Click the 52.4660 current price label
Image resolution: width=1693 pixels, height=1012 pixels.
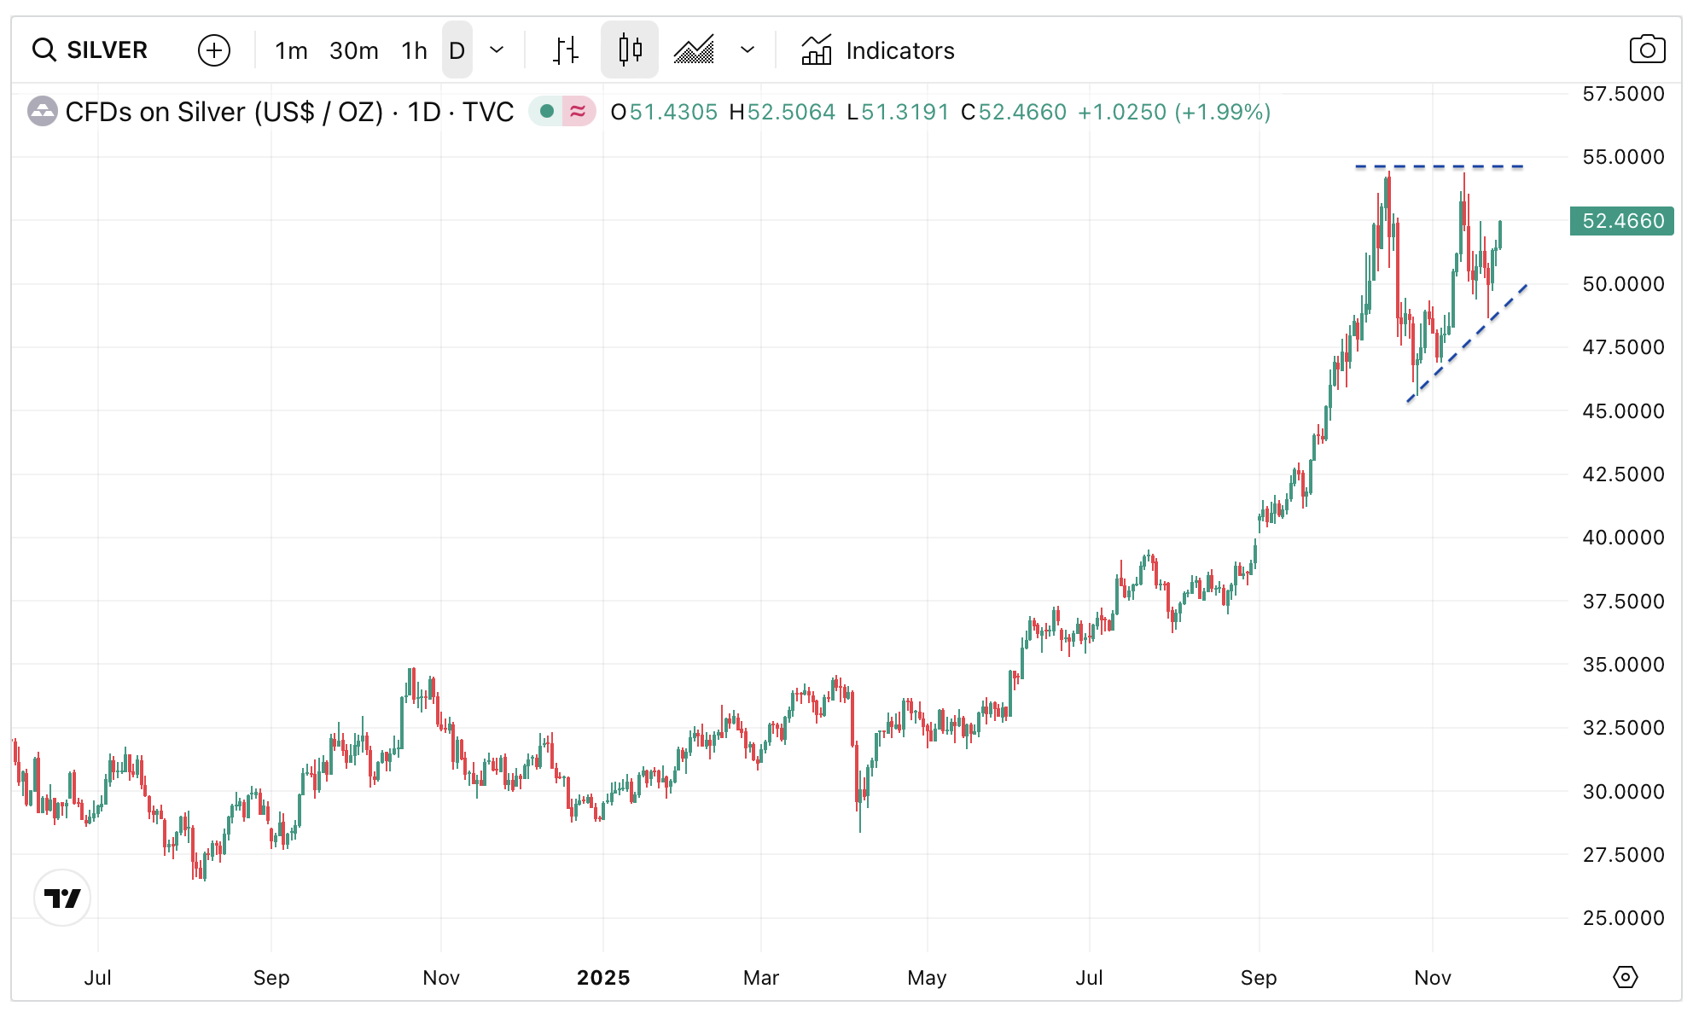pyautogui.click(x=1621, y=221)
